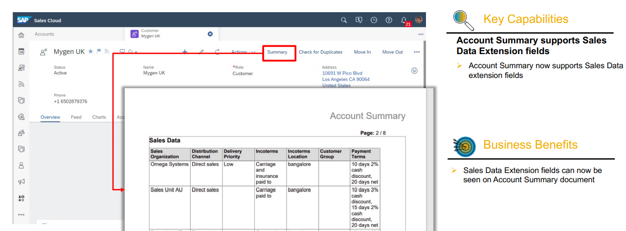This screenshot has height=231, width=626.
Task: Click the Summary button
Action: pyautogui.click(x=277, y=52)
